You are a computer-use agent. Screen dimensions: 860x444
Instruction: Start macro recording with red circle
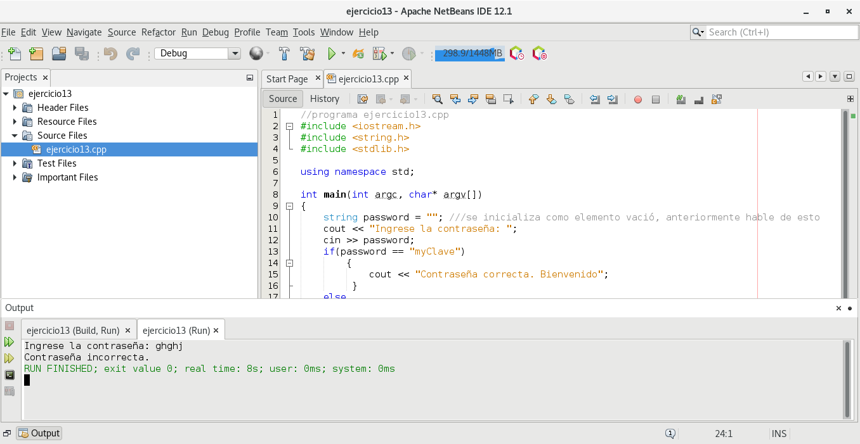638,99
